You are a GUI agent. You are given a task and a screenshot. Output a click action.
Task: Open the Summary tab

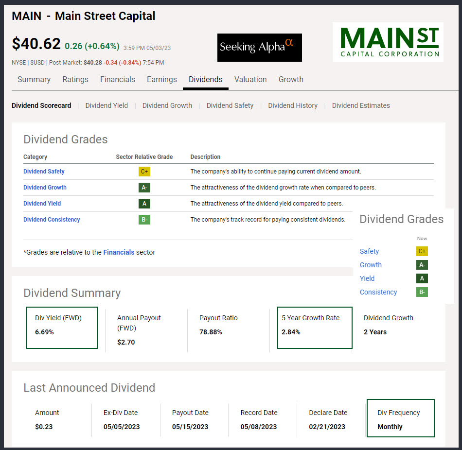(34, 80)
